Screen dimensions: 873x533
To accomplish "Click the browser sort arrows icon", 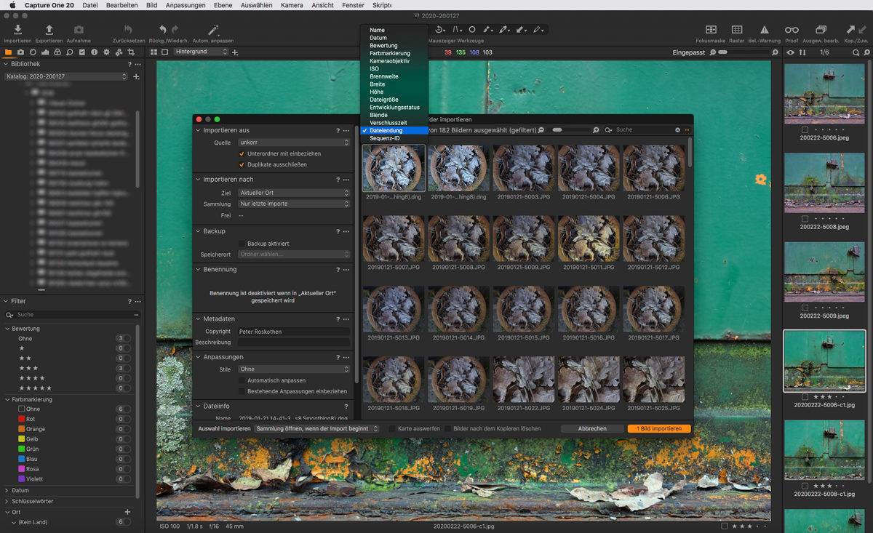I will click(x=802, y=52).
